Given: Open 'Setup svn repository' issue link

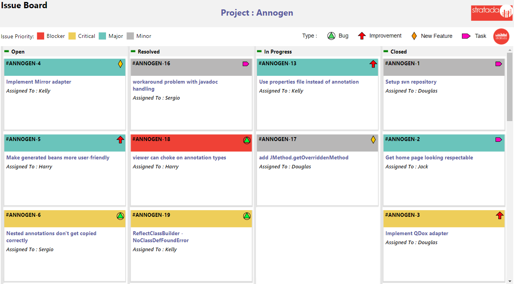Looking at the screenshot, I should (411, 82).
